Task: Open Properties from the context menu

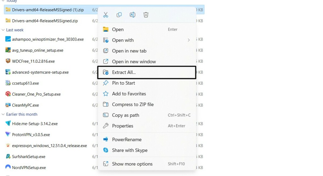Action: (x=122, y=126)
